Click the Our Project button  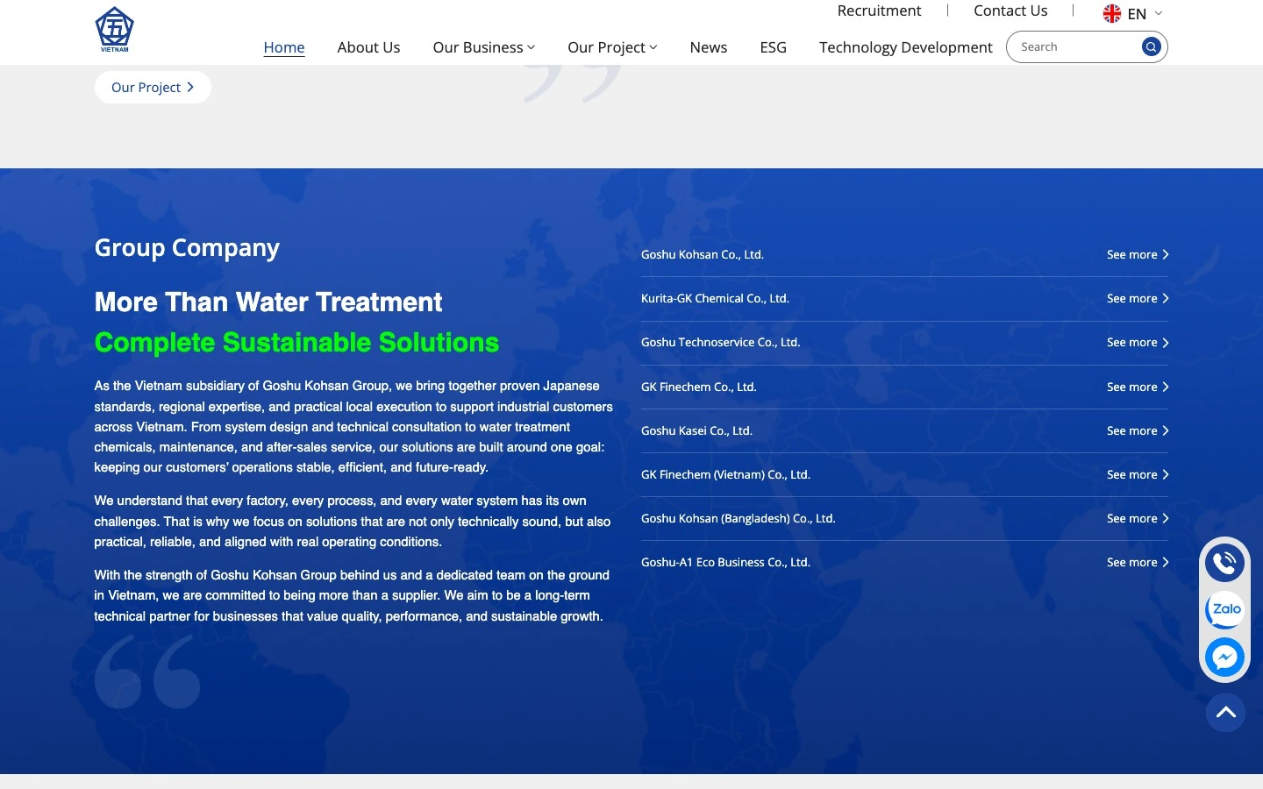(153, 88)
